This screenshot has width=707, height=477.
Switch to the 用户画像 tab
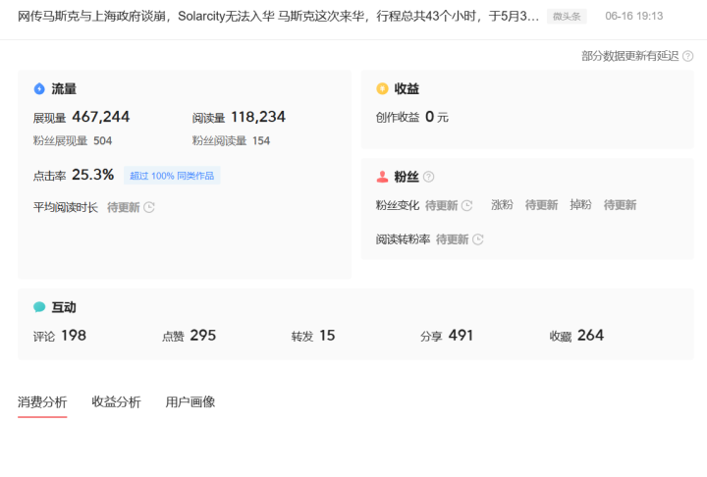pyautogui.click(x=190, y=401)
